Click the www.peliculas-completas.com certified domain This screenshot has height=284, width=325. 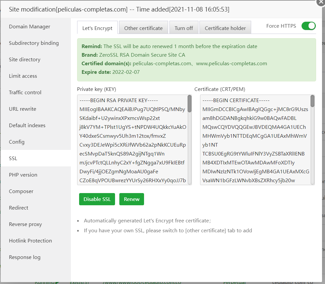click(x=231, y=64)
